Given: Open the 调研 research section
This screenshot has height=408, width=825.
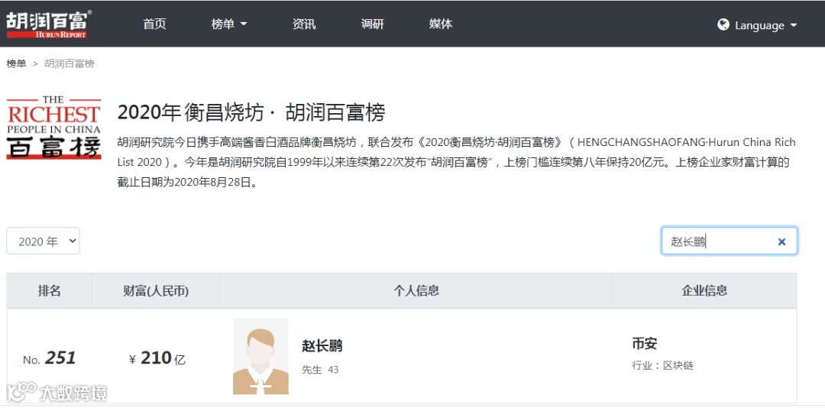Looking at the screenshot, I should [373, 24].
